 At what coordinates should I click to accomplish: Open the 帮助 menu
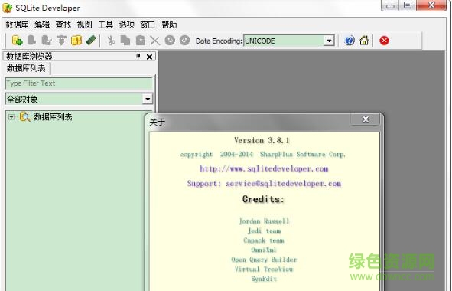169,25
